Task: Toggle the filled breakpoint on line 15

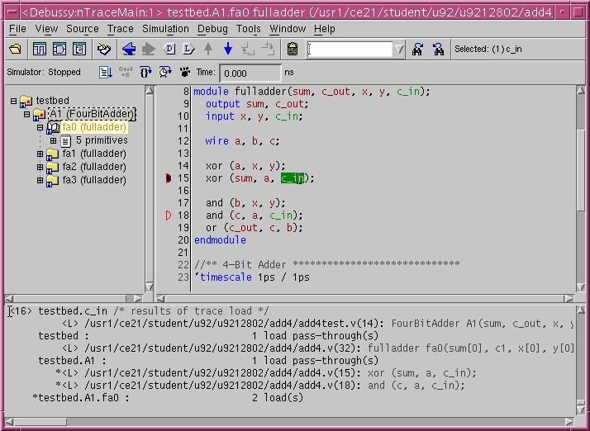Action: 169,178
